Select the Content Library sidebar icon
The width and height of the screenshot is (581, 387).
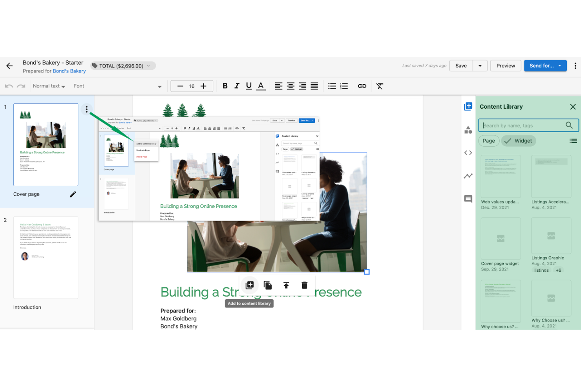(x=468, y=106)
